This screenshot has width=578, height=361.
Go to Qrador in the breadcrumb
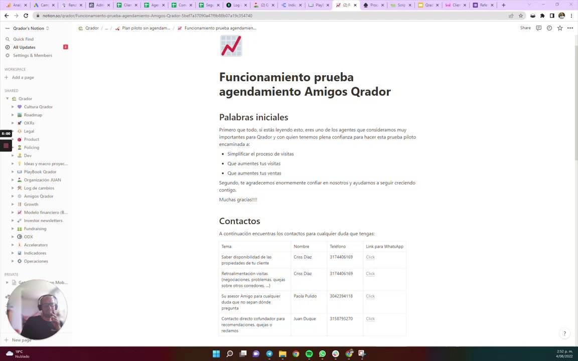(88, 28)
